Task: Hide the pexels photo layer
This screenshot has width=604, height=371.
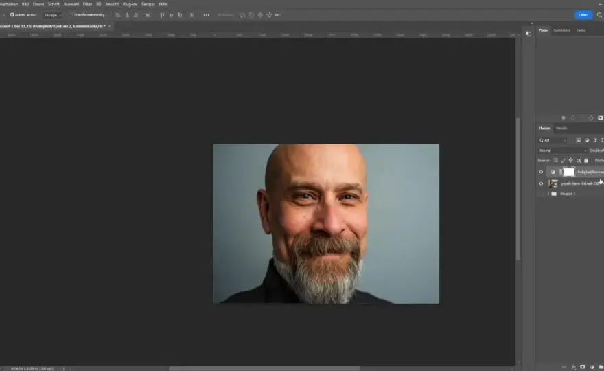Action: click(x=541, y=183)
